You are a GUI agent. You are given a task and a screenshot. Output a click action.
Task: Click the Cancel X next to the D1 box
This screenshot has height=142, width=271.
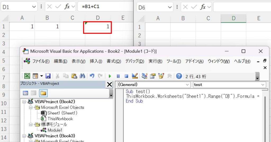[49, 7]
